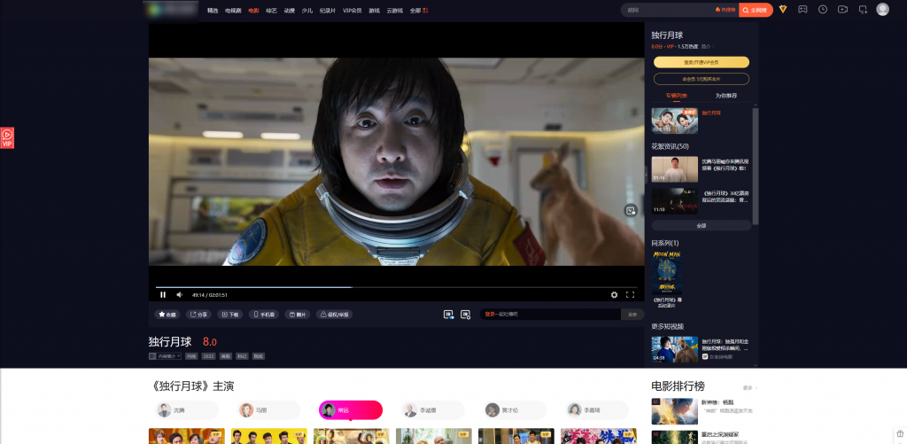Open the user avatar profile
Viewport: 907px width, 444px height.
pyautogui.click(x=882, y=10)
